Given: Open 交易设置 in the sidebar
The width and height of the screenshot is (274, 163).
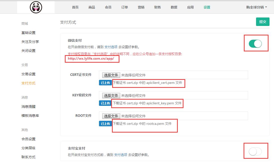Looking at the screenshot, I should click(x=28, y=74).
